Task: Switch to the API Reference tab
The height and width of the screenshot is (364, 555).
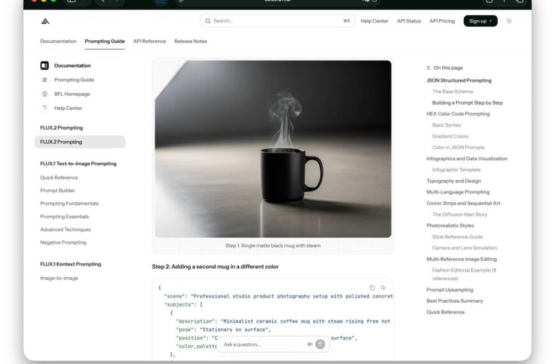Action: [149, 41]
